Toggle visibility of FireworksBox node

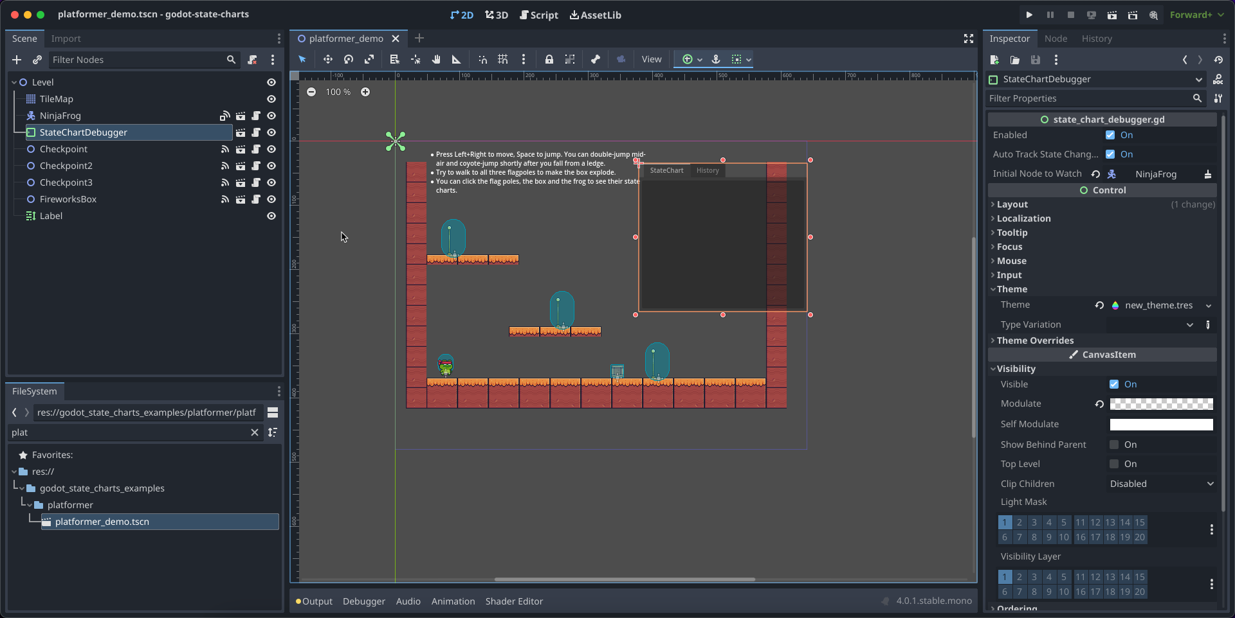pos(271,199)
